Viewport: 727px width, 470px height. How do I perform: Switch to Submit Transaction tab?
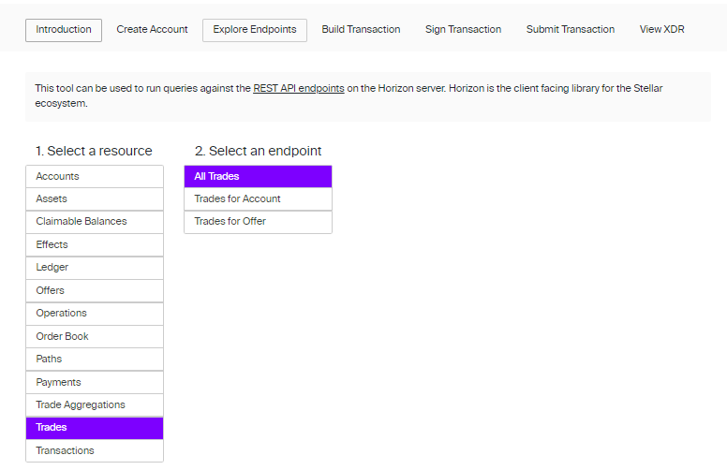(x=571, y=30)
